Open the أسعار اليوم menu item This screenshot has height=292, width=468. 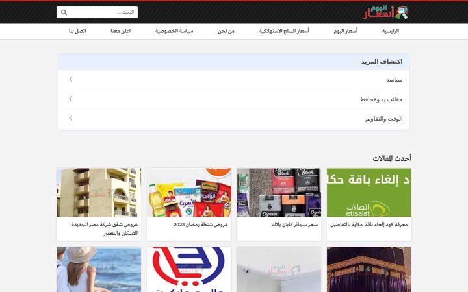(345, 31)
